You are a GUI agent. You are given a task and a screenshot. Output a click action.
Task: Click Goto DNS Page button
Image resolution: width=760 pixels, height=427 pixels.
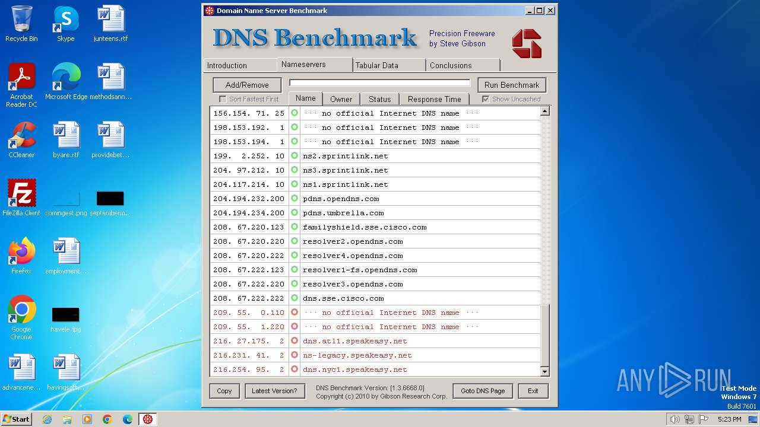click(483, 391)
